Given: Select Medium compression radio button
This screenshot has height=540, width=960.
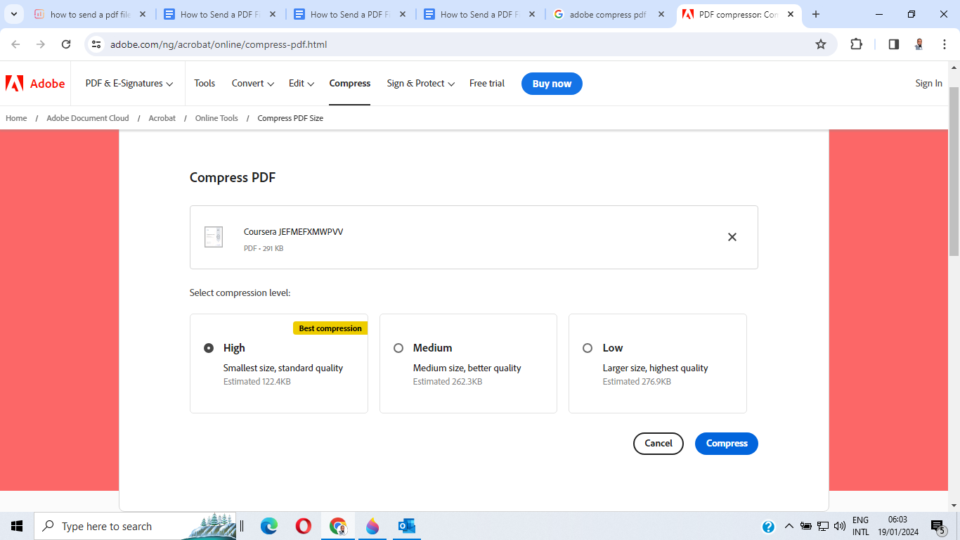Looking at the screenshot, I should tap(398, 348).
